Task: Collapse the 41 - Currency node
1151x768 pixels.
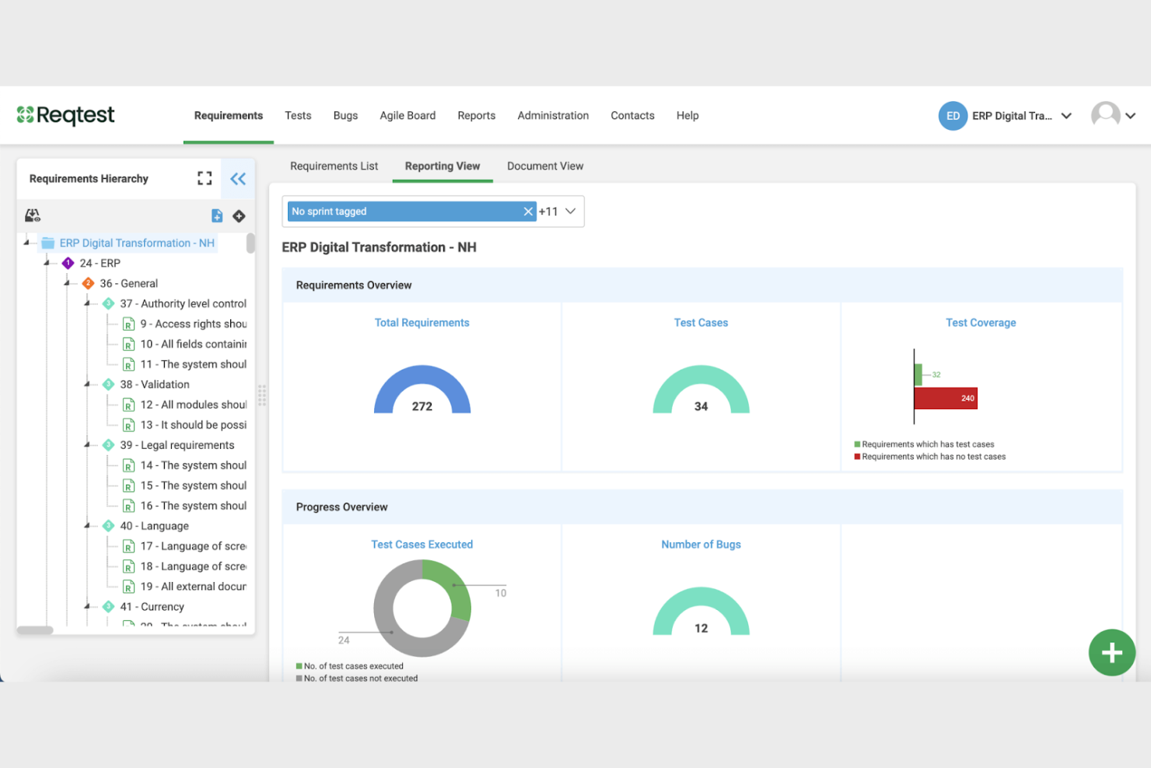Action: tap(87, 607)
